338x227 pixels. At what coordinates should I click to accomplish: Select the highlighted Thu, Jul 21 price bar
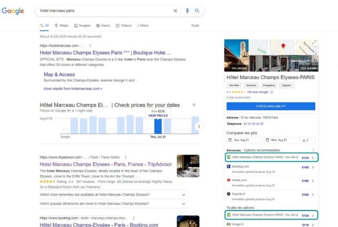(x=158, y=126)
